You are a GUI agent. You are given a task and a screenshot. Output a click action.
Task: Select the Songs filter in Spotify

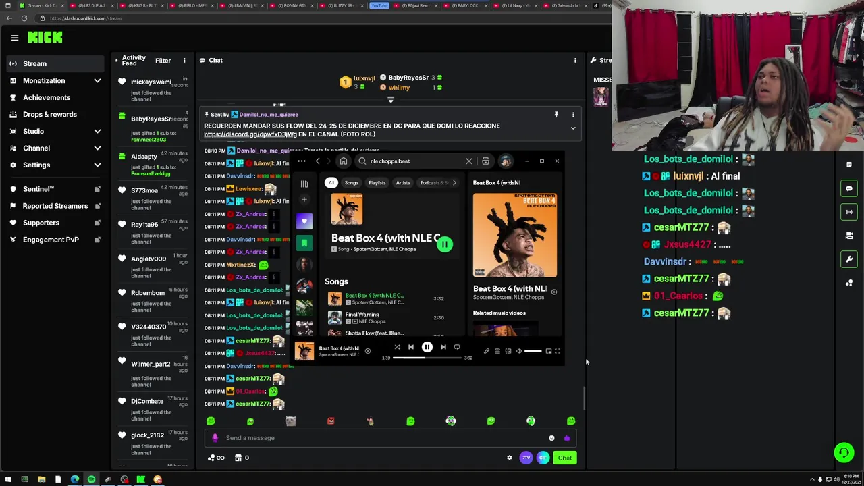tap(352, 183)
